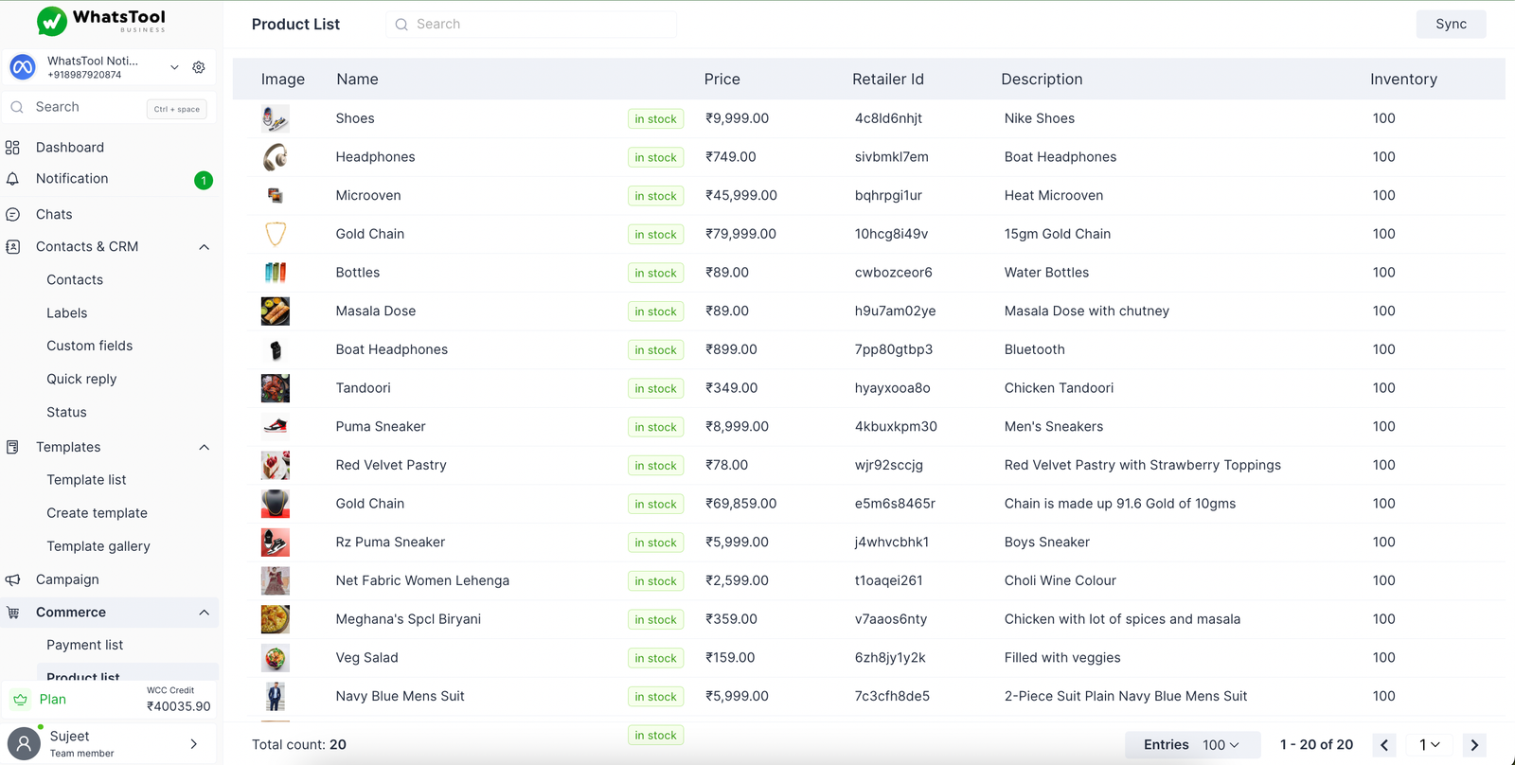The height and width of the screenshot is (765, 1515).
Task: Click the Retailer Id column header
Action: coord(888,80)
